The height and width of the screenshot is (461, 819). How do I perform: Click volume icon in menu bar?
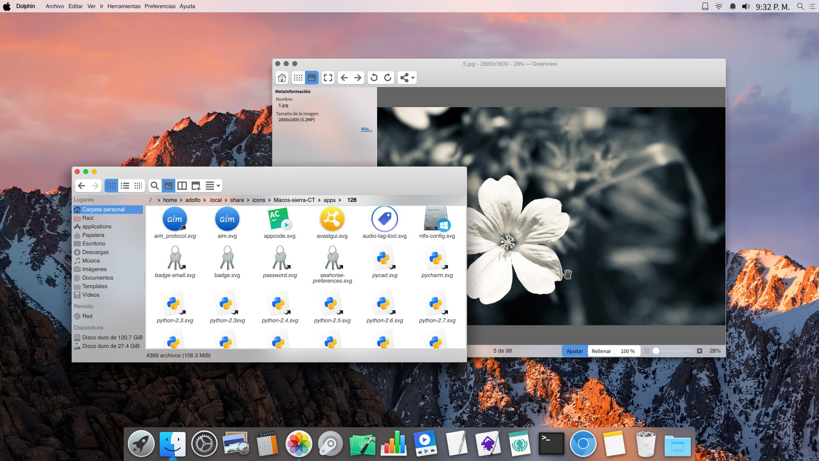(746, 6)
